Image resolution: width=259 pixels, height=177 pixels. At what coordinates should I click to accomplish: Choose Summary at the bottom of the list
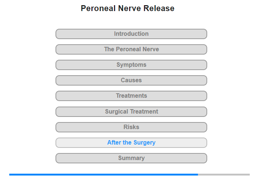[131, 158]
